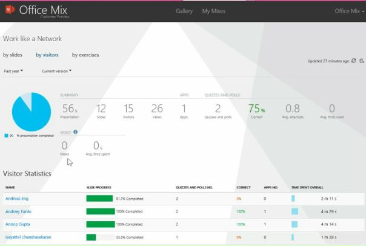This screenshot has width=366, height=246.
Task: Select the by visitors tab
Action: pos(47,55)
